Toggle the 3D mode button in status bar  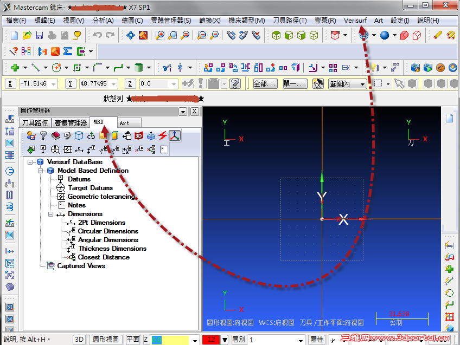coord(79,340)
